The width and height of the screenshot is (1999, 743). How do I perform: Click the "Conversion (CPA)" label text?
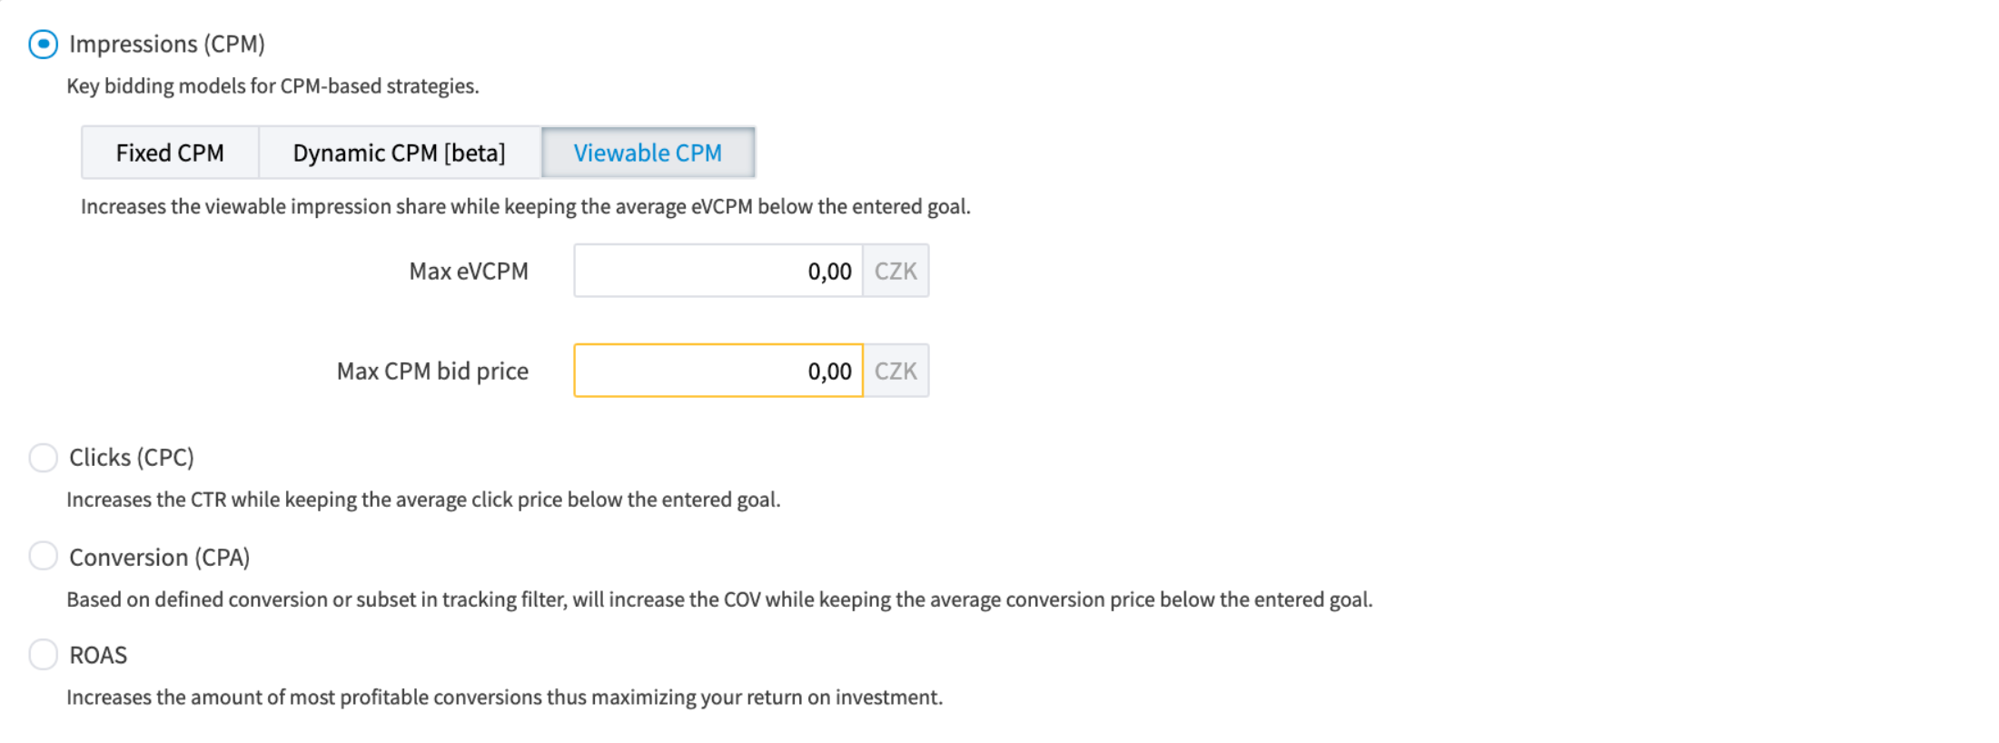pos(160,558)
